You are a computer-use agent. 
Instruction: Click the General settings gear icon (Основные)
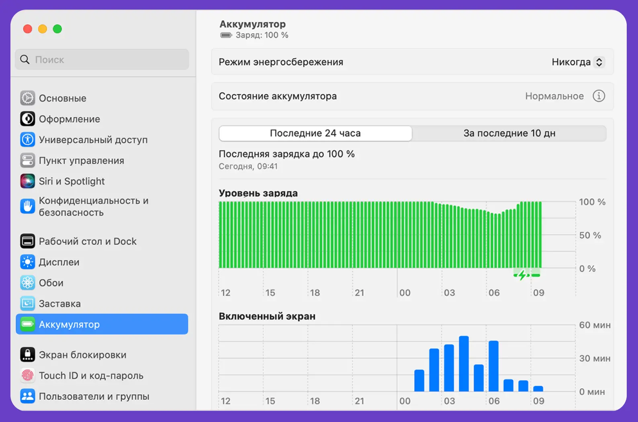click(x=28, y=98)
